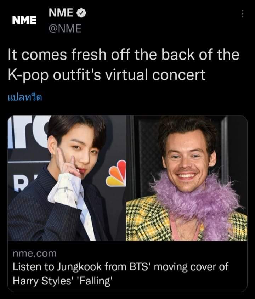Viewport: 255px width, 299px height.
Task: Open the Jungkook photo in the link card
Action: click(67, 178)
